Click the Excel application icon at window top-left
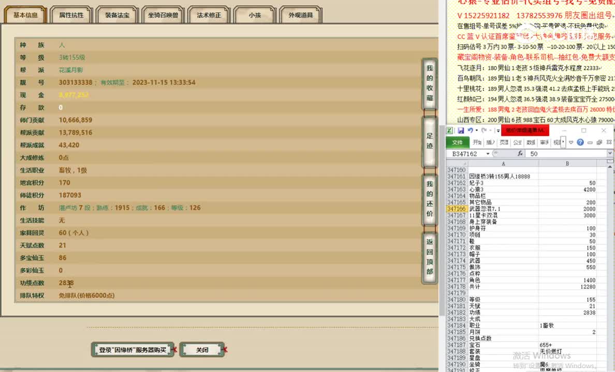615x372 pixels. point(450,129)
